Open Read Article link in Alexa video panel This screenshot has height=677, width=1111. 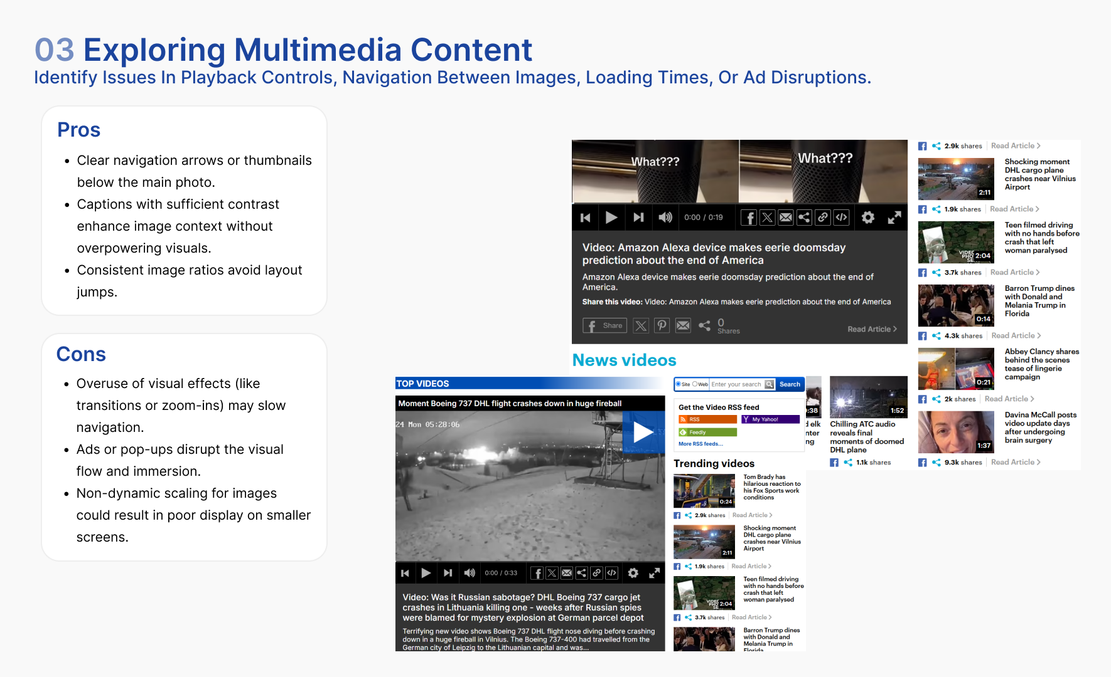point(872,329)
